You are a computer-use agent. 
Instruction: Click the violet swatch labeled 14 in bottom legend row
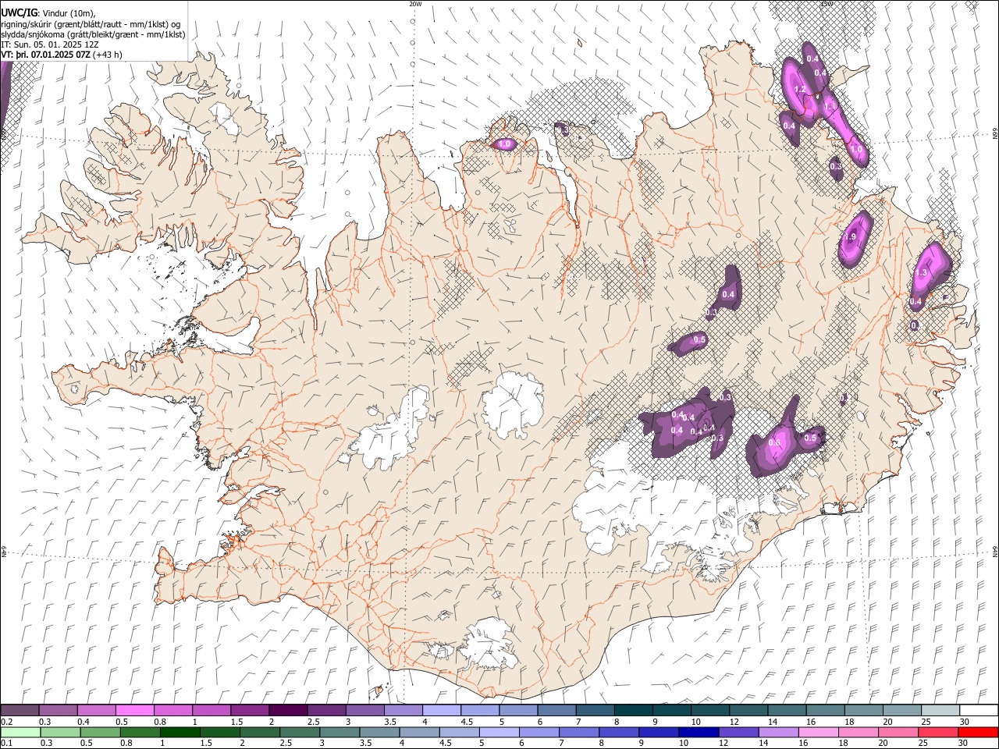coord(777,733)
